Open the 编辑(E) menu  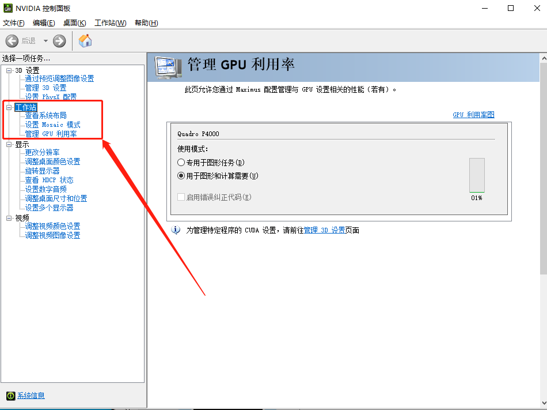pos(44,23)
